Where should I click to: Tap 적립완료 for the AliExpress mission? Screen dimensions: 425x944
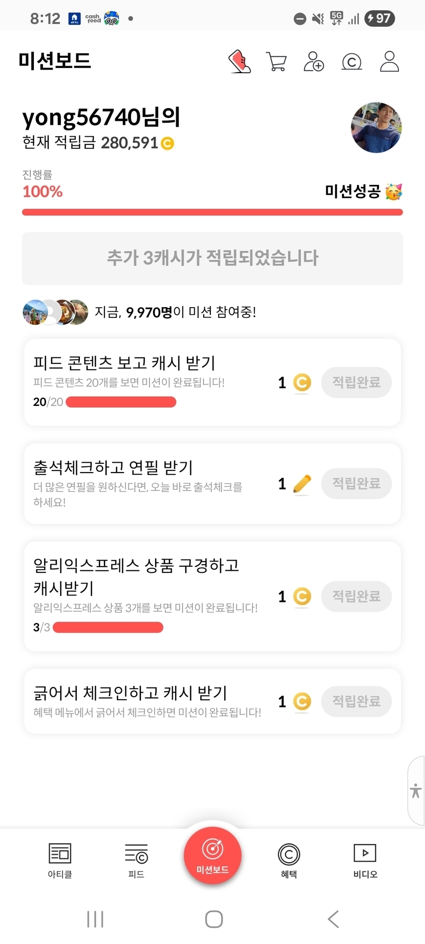(x=356, y=596)
